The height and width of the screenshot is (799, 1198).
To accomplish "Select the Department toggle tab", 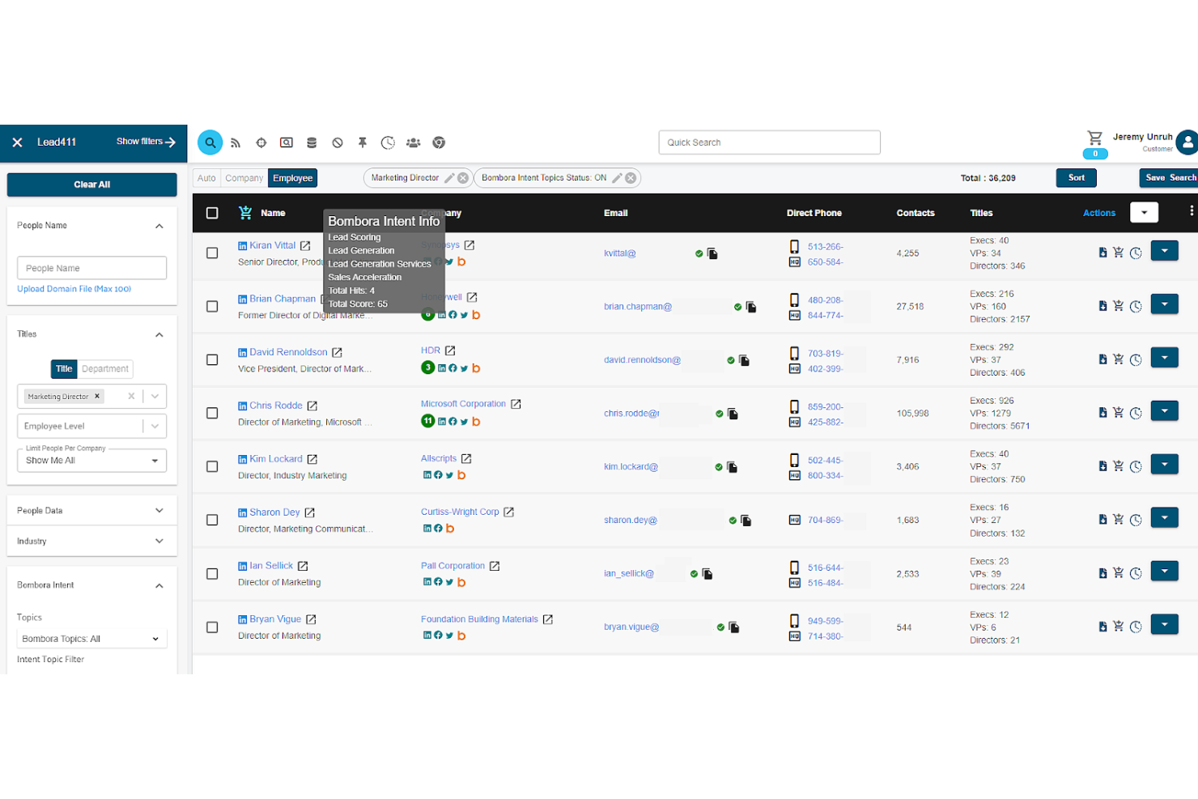I will [105, 369].
